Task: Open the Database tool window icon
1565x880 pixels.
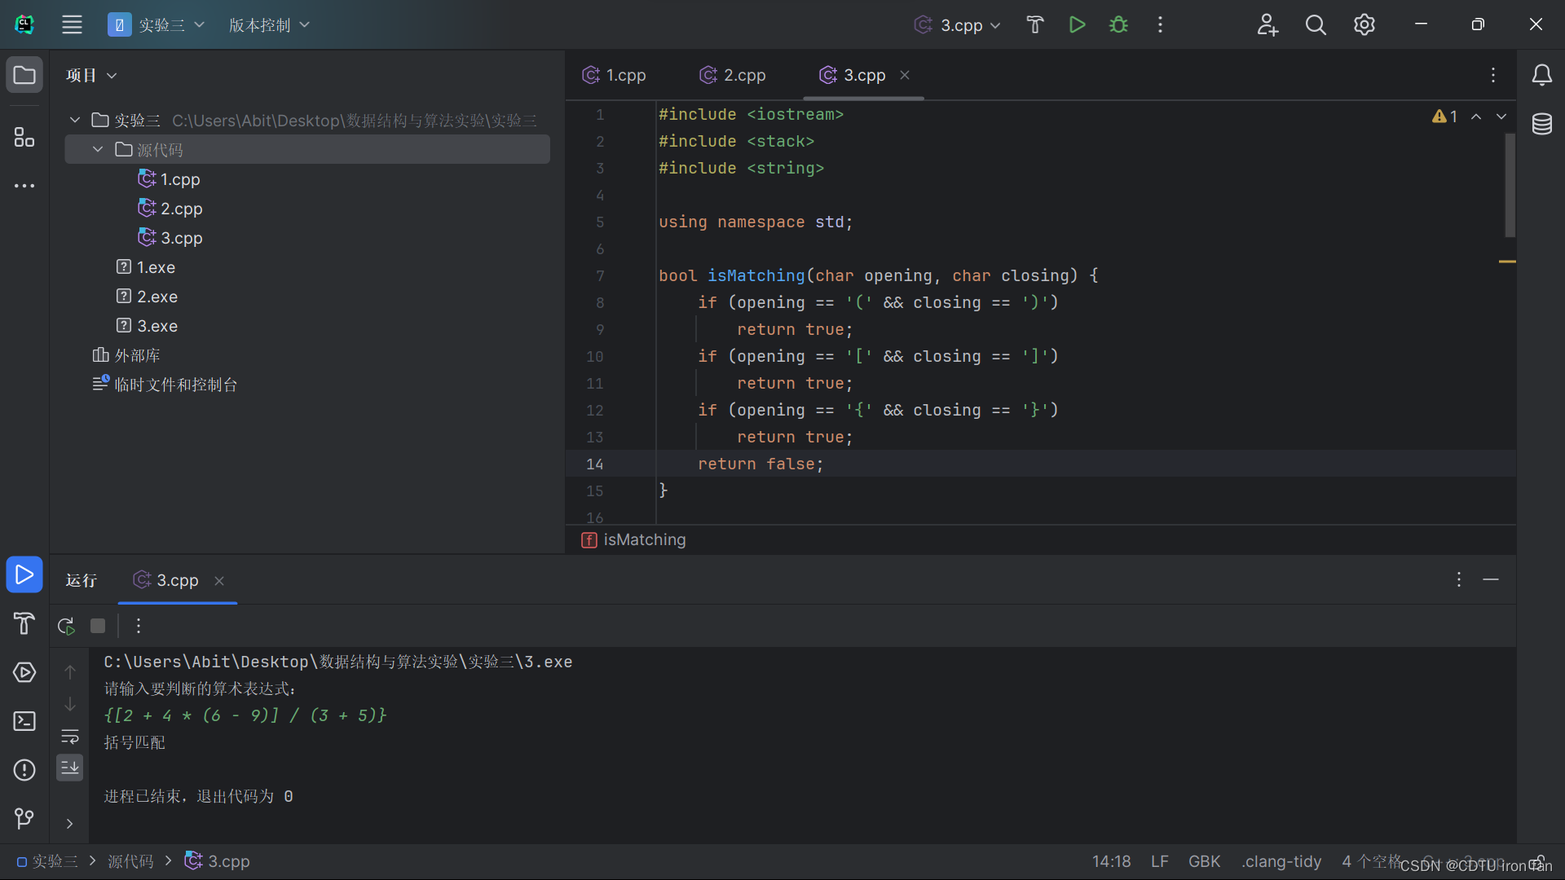Action: pos(1541,125)
